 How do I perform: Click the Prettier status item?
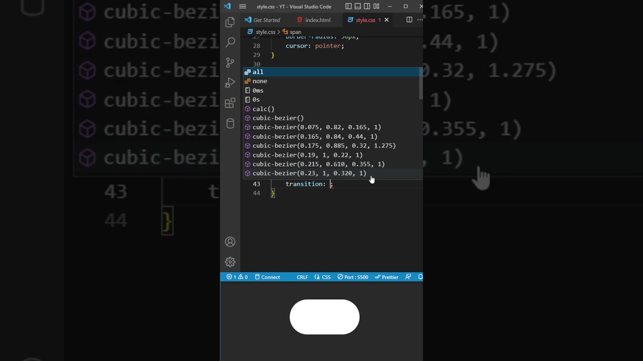[386, 277]
